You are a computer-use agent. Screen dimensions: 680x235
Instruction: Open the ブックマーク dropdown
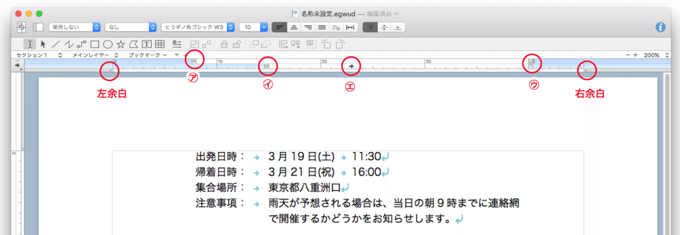(147, 55)
